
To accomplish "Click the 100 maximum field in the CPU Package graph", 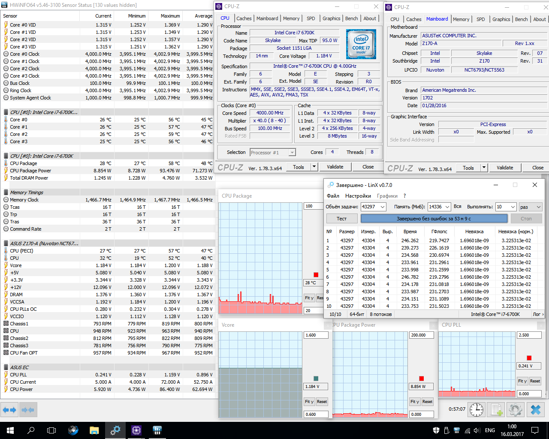I will tap(314, 206).
